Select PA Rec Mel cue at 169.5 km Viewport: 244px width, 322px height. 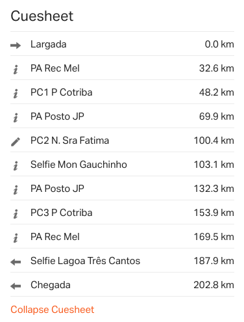point(122,236)
